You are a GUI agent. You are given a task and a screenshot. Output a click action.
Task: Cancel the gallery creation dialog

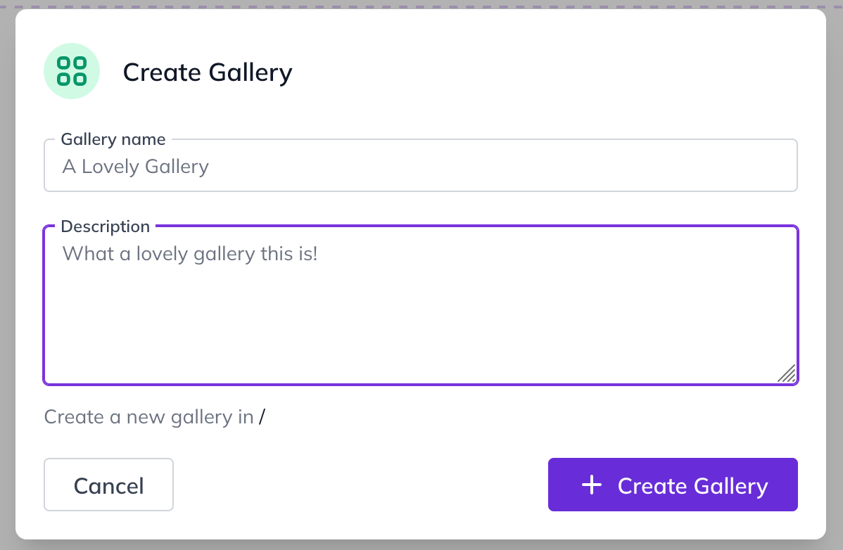108,485
